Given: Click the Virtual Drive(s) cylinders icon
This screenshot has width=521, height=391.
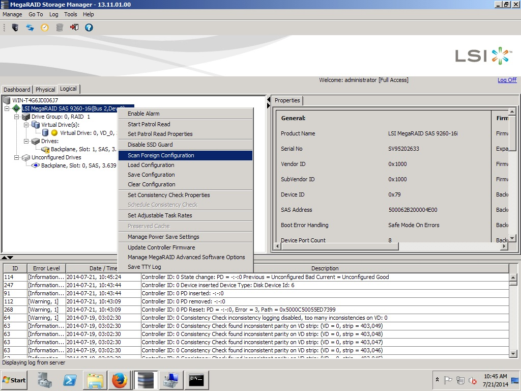Looking at the screenshot, I should click(x=36, y=125).
